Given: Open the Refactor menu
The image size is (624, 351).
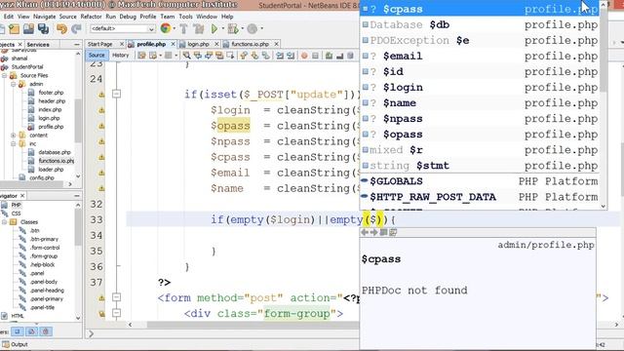Looking at the screenshot, I should (x=91, y=17).
